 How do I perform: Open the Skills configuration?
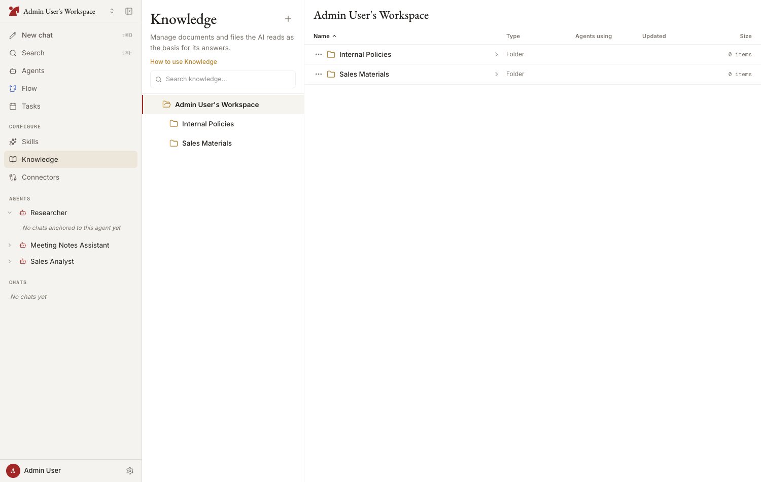tap(71, 142)
